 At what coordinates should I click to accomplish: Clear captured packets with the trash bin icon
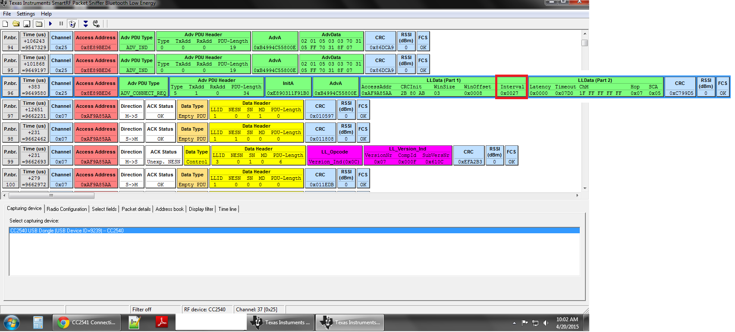(72, 24)
